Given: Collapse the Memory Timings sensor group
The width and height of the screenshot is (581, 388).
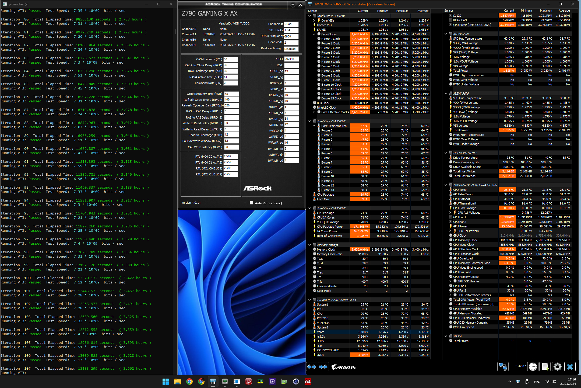Looking at the screenshot, I should coord(309,245).
